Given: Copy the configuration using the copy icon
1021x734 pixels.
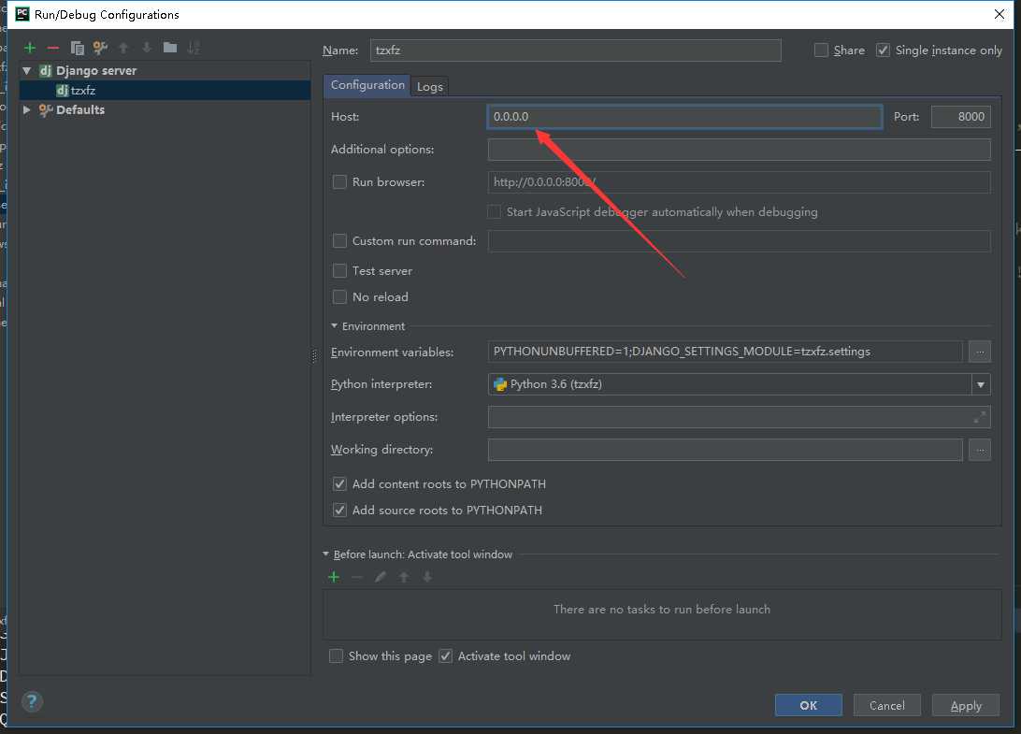Looking at the screenshot, I should pos(77,48).
